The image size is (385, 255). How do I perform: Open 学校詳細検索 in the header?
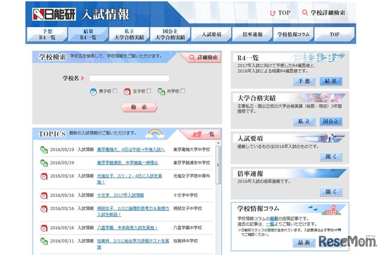tap(324, 13)
